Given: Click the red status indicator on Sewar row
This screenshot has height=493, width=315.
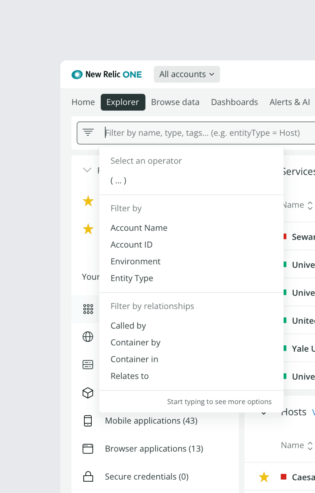Looking at the screenshot, I should (285, 236).
